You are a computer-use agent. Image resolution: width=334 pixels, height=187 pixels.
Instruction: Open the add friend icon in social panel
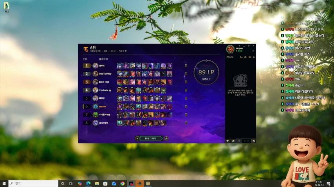(241, 57)
